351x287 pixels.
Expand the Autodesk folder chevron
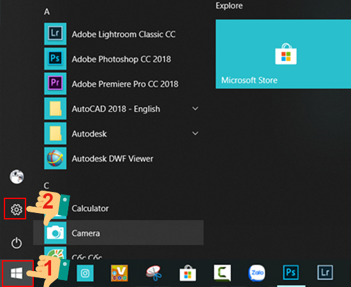(195, 133)
